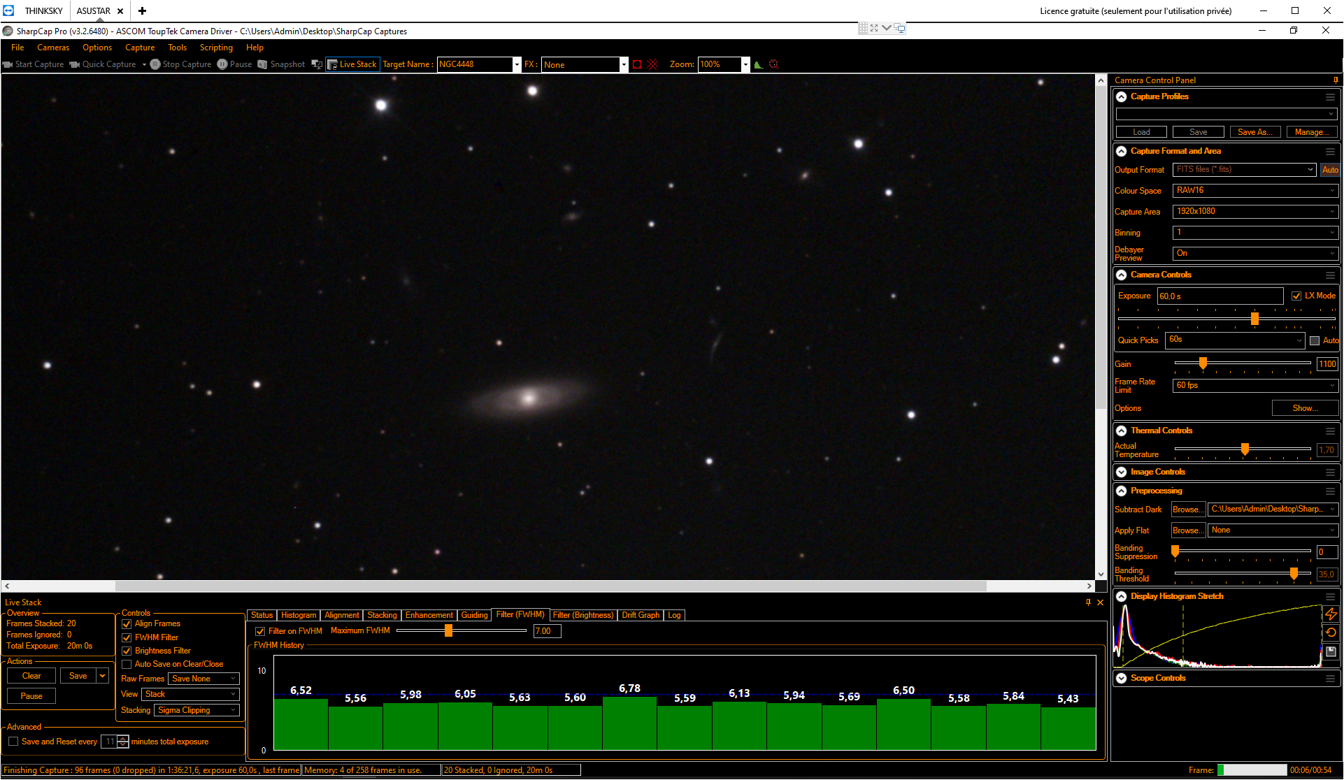
Task: Pin the Camera Control Panel
Action: (1336, 80)
